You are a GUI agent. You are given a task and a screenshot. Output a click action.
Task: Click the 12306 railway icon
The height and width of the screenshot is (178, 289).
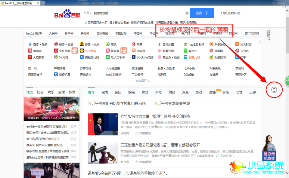coord(237,51)
